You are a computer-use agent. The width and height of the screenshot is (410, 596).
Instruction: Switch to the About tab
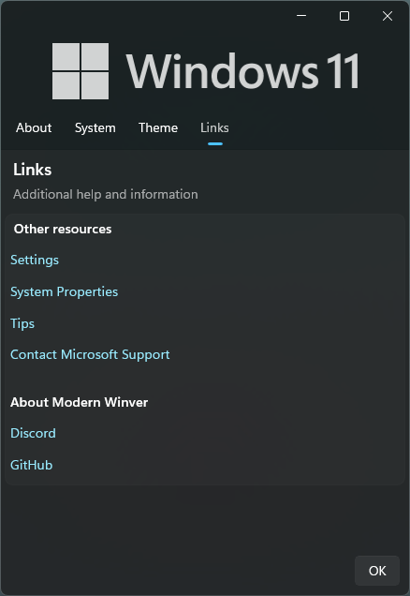pyautogui.click(x=34, y=127)
